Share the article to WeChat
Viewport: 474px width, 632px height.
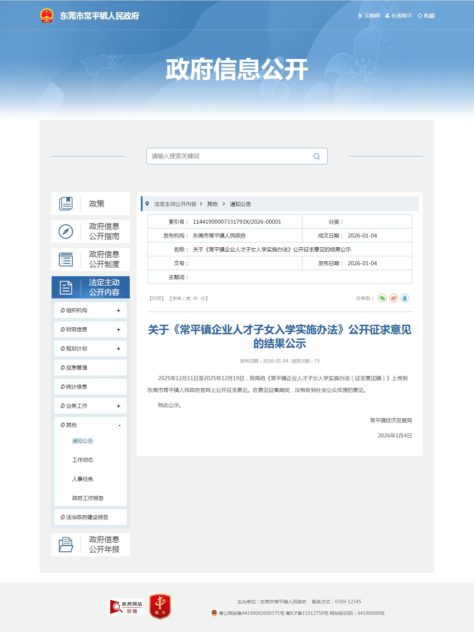[382, 298]
